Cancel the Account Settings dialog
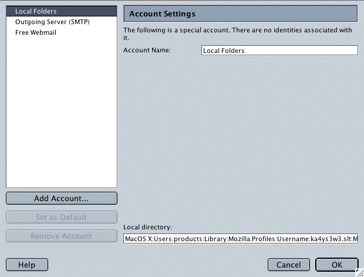The width and height of the screenshot is (364, 277). coord(288,265)
